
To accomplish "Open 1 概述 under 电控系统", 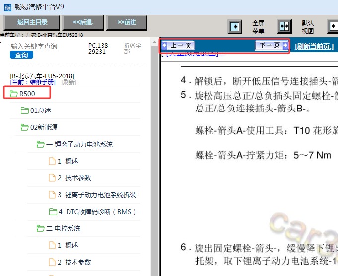I will tap(68, 245).
